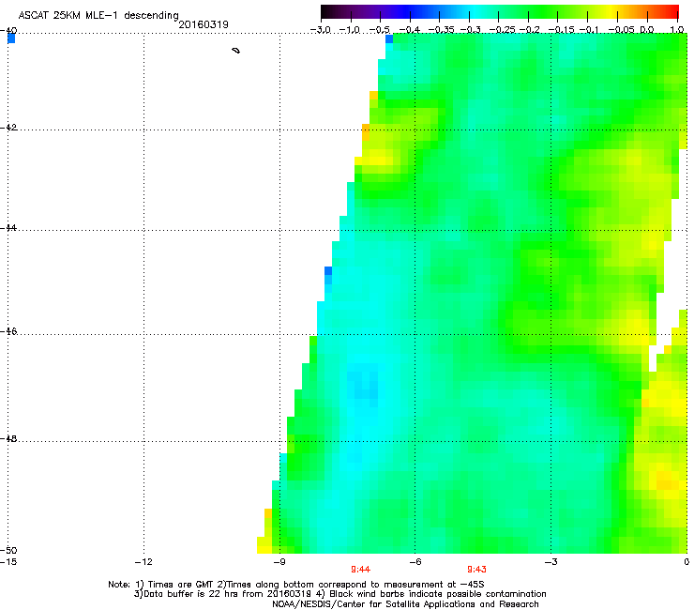Click the longitude label -9

click(279, 562)
